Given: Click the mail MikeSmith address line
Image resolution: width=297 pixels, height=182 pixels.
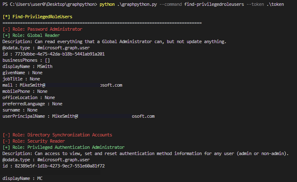Looking at the screenshot, I should [62, 85].
